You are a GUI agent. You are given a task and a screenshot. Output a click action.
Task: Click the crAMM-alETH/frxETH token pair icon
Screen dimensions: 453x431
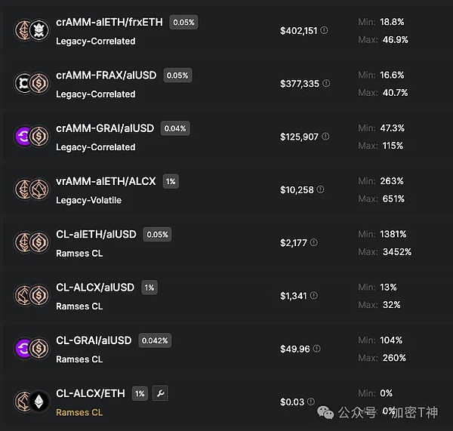[31, 31]
